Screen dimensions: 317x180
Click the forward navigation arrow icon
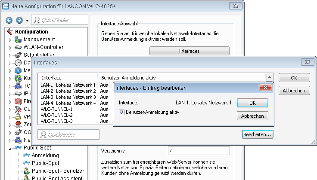19,20
